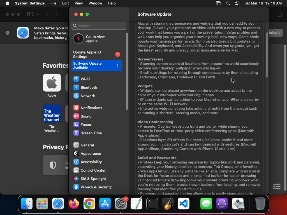Open Siri & Spotlight settings

[96, 179]
